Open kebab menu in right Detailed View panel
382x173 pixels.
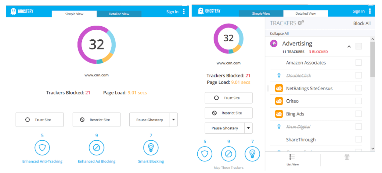[x=370, y=11]
